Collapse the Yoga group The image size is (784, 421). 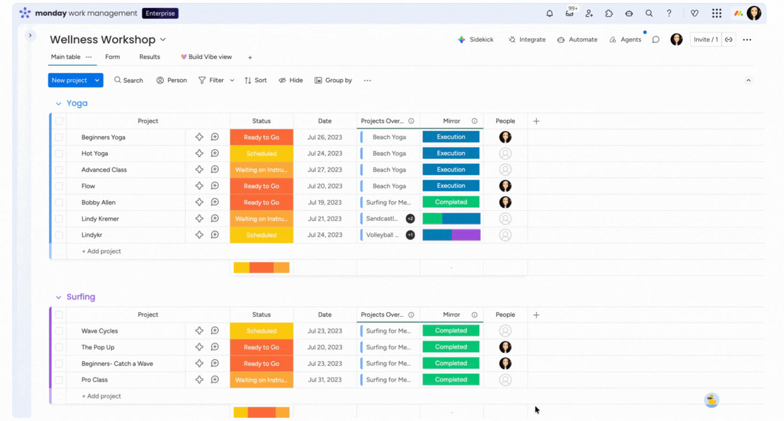point(58,104)
